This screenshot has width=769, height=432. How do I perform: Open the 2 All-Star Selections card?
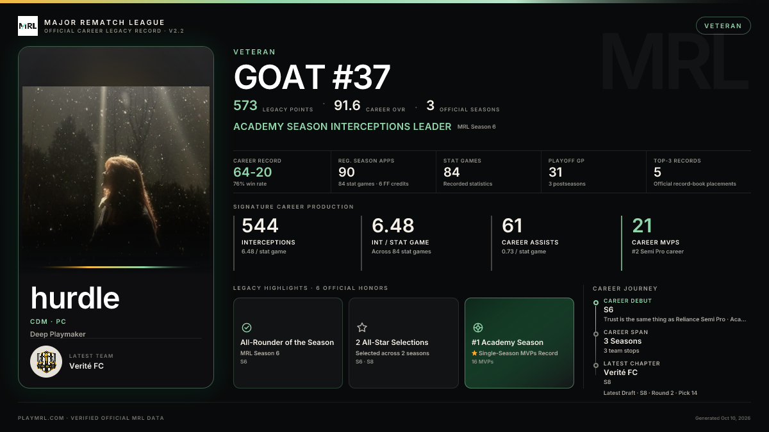click(x=404, y=343)
